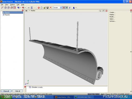Open the Screen axis-space dropdown
Viewport: 132px width, 99px height.
pyautogui.click(x=61, y=8)
